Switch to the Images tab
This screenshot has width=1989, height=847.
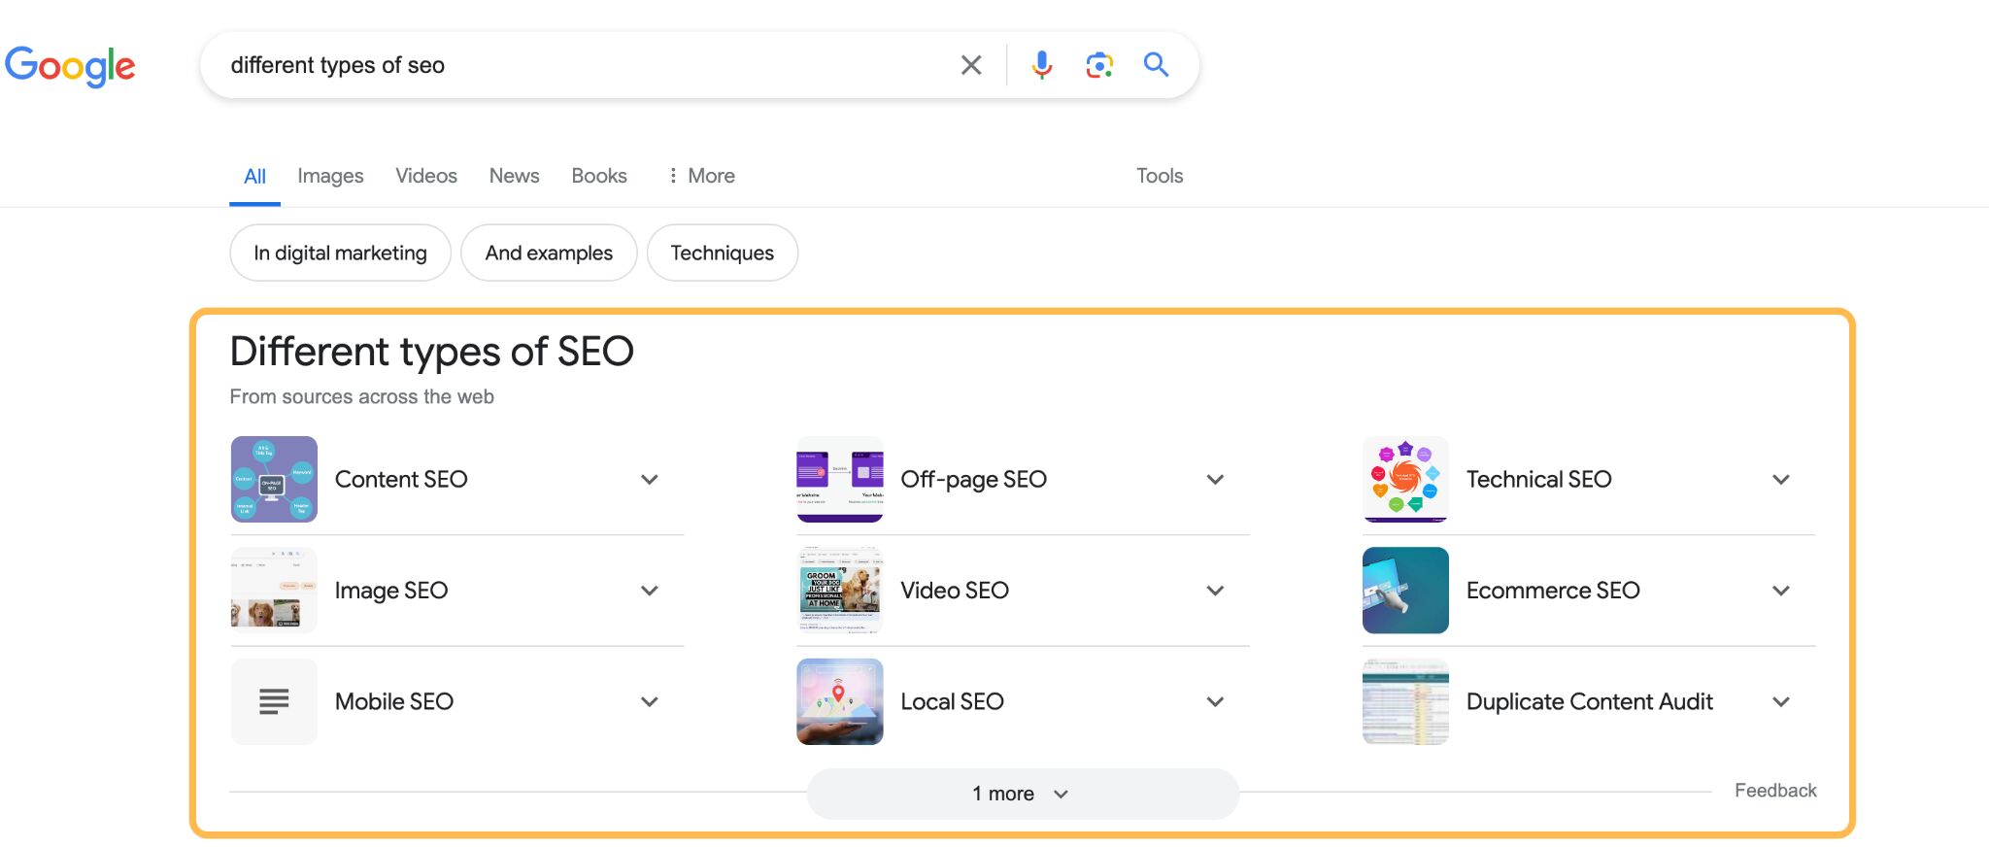pyautogui.click(x=330, y=176)
